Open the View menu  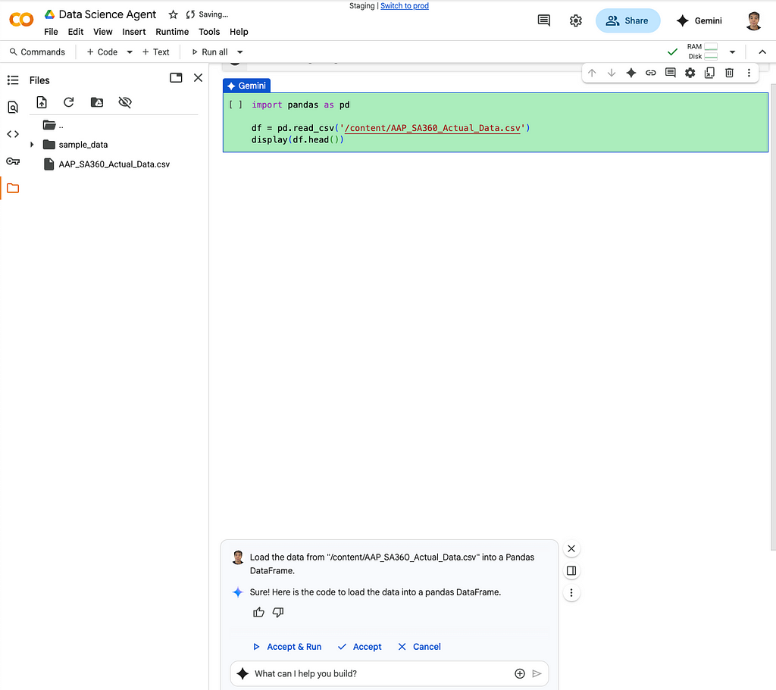102,32
